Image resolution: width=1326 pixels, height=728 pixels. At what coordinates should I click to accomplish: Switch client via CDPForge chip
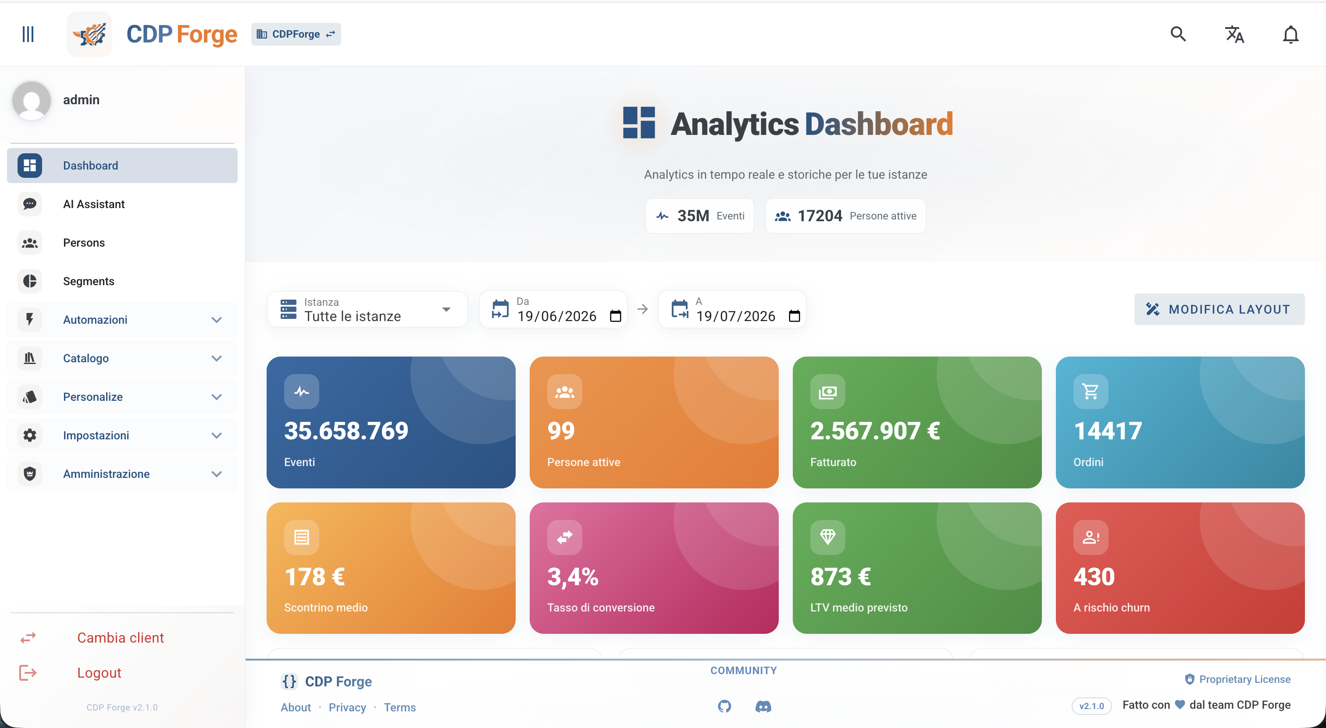(x=296, y=34)
